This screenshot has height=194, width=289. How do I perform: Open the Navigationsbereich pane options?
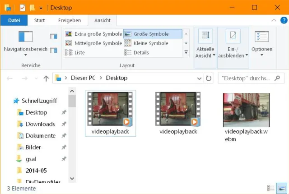(25, 49)
